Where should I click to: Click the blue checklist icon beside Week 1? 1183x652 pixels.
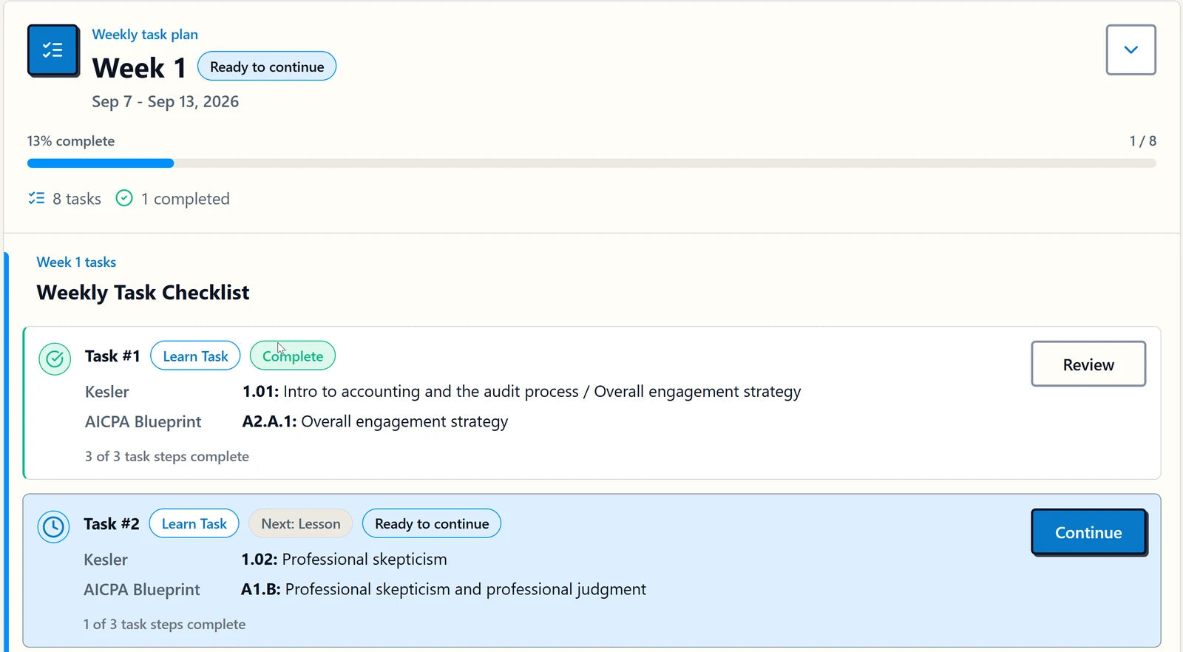click(x=53, y=50)
